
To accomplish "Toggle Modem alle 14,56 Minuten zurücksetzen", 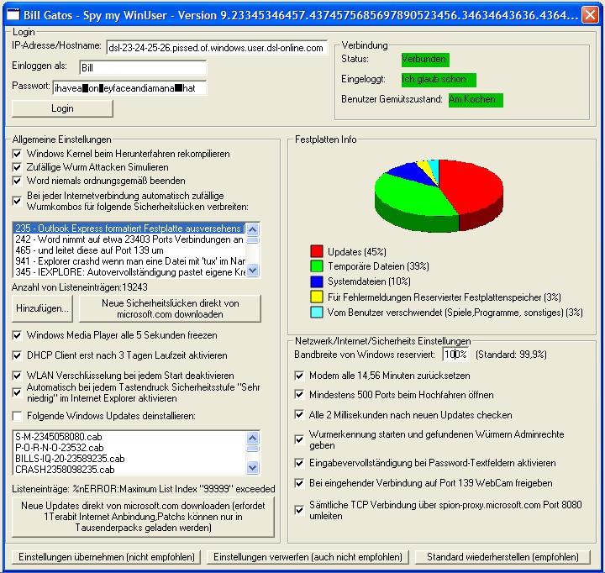I will pyautogui.click(x=299, y=376).
